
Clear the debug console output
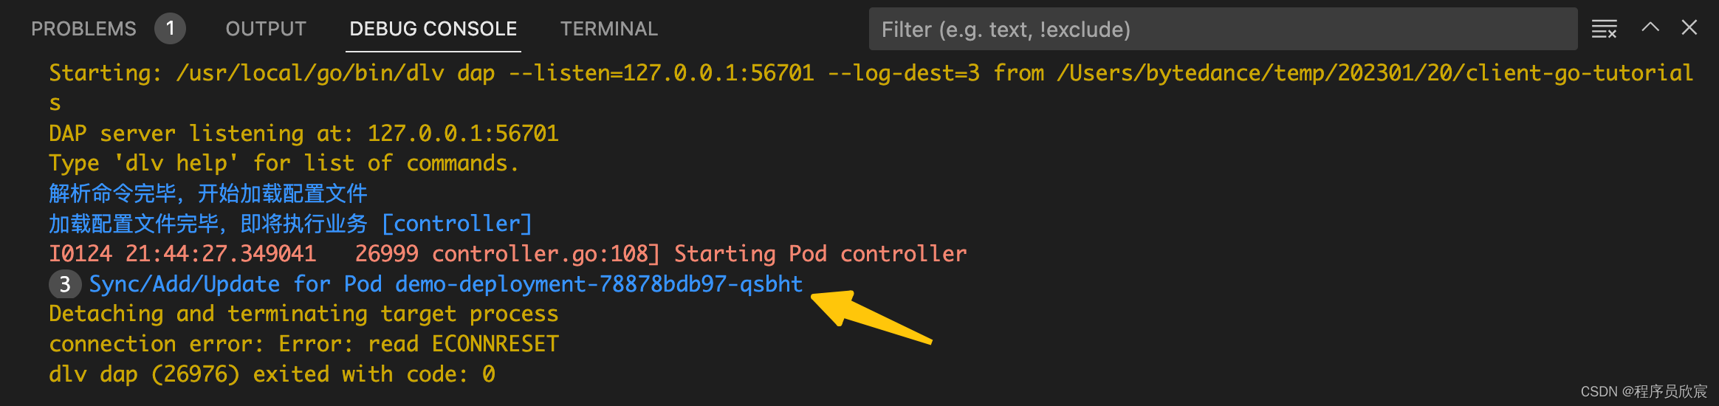tap(1604, 29)
